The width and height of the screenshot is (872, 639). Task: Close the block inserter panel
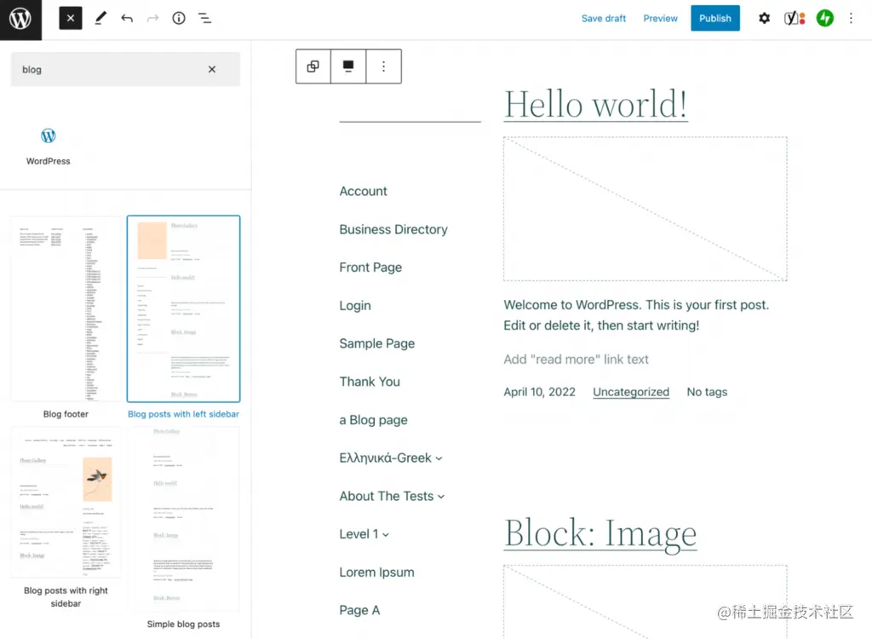click(71, 19)
